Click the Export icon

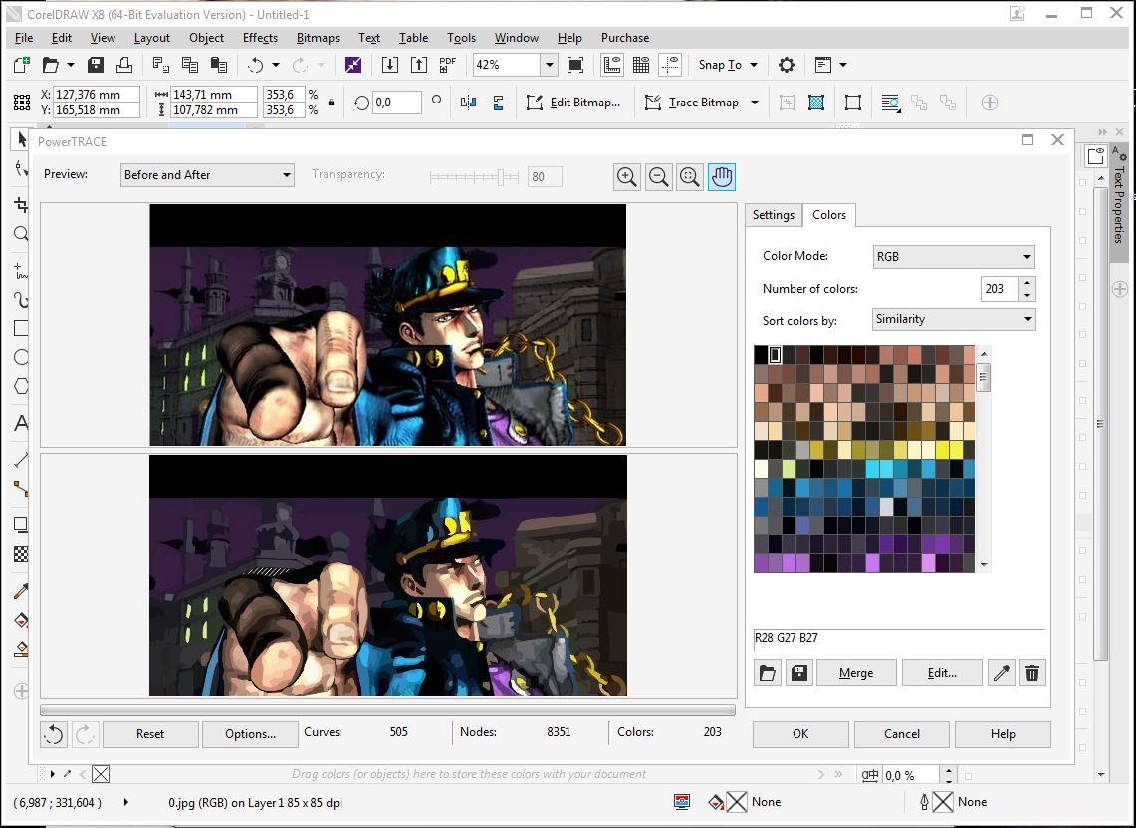(x=419, y=65)
